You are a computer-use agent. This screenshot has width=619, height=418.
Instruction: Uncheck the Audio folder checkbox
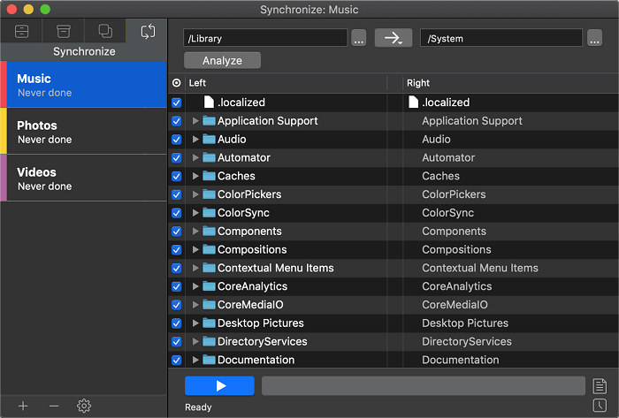pyautogui.click(x=177, y=140)
